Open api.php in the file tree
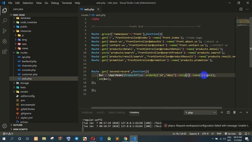Image resolution: width=252 pixels, height=142 pixels. [x=26, y=57]
